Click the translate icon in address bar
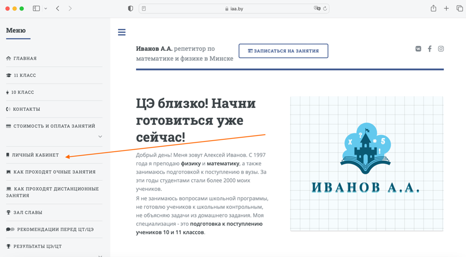Screen dimensions: 466x257 [317, 9]
